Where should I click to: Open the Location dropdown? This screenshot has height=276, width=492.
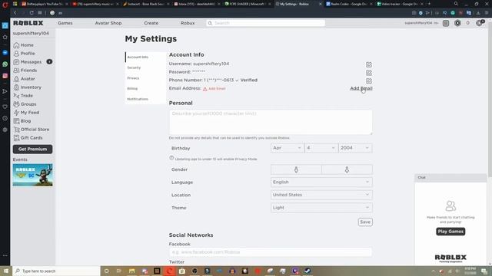(x=321, y=195)
